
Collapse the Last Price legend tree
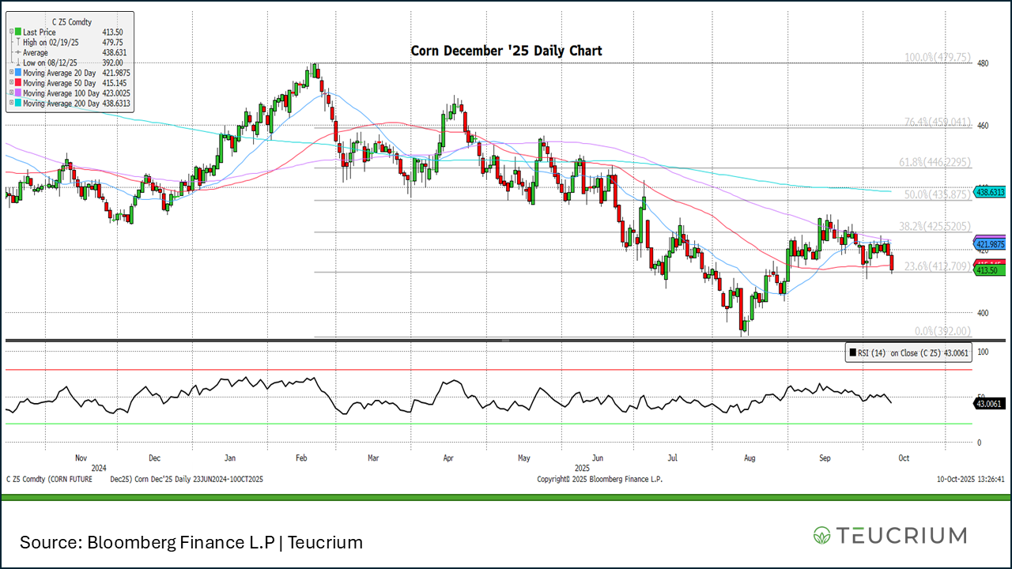(11, 32)
